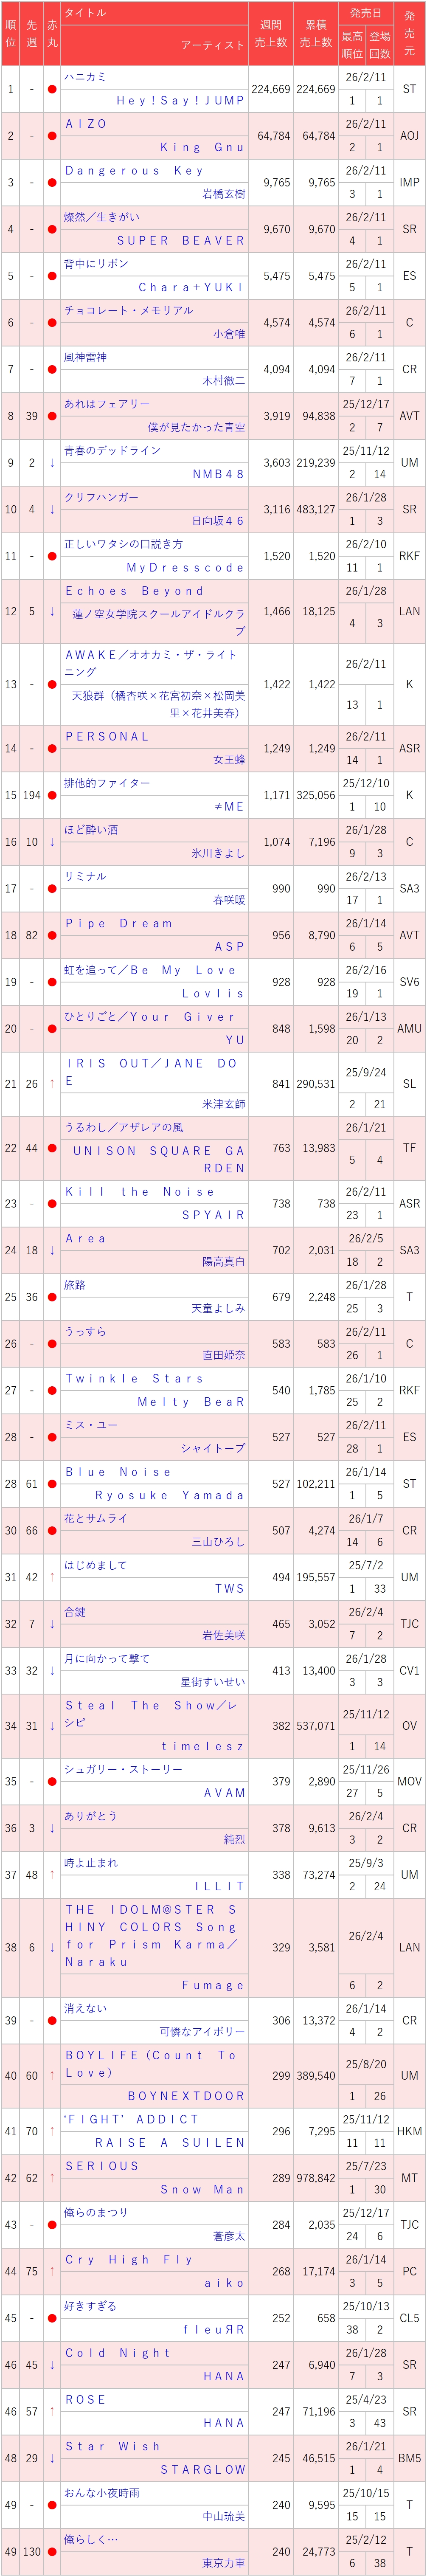Click the red dot in the ≠ME 排他的ファイター row
The width and height of the screenshot is (427, 2576).
[x=52, y=795]
